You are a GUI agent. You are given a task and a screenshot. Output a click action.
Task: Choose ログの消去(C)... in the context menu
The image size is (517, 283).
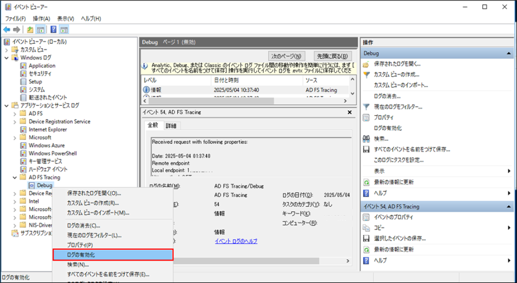click(113, 225)
